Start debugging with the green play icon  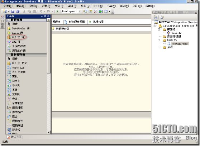(x=57, y=11)
